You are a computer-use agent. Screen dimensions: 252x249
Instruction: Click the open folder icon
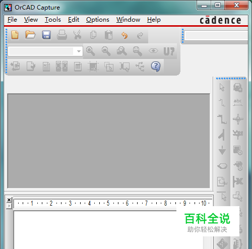[x=30, y=35]
